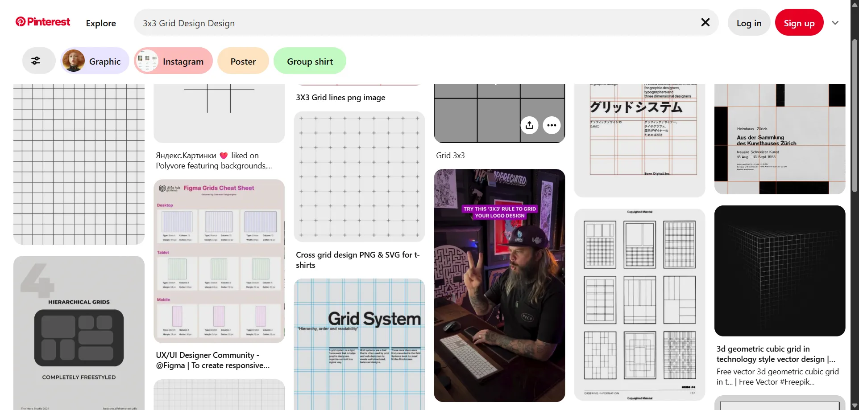Open the Pinterest home logo
Screen dimensions: 859x410
tap(43, 22)
